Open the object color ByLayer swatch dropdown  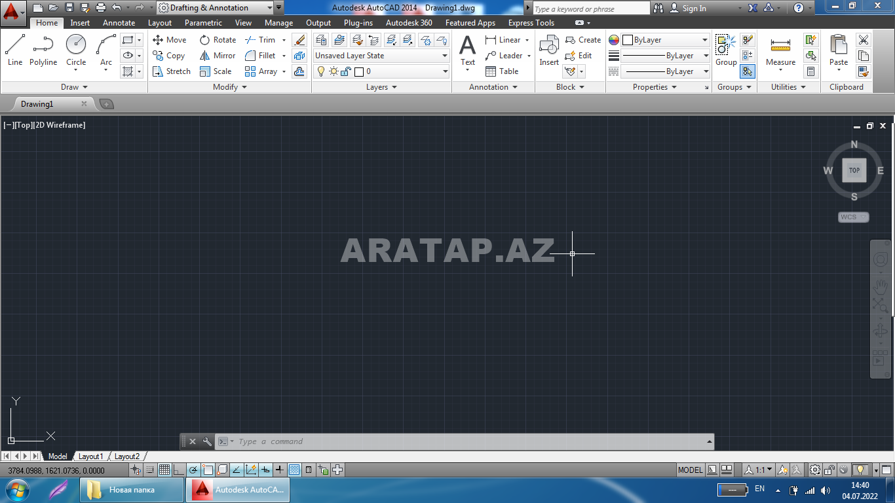point(666,40)
